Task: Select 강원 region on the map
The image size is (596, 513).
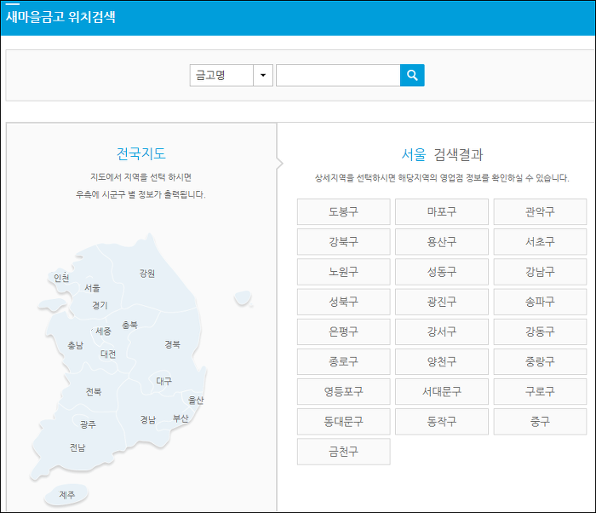Action: tap(147, 274)
